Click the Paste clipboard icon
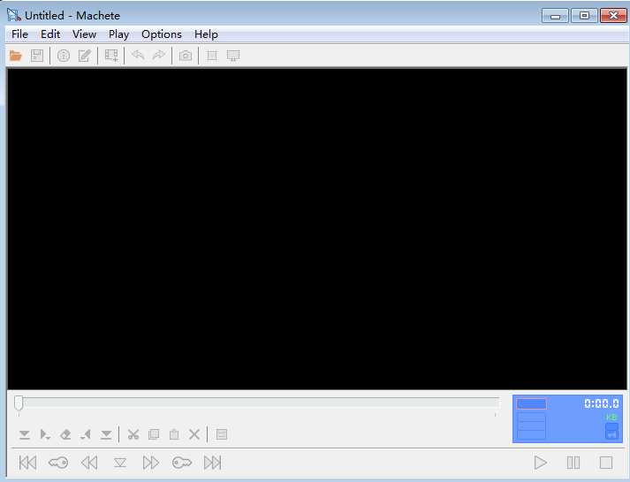Viewport: 630px width, 482px height. (174, 434)
